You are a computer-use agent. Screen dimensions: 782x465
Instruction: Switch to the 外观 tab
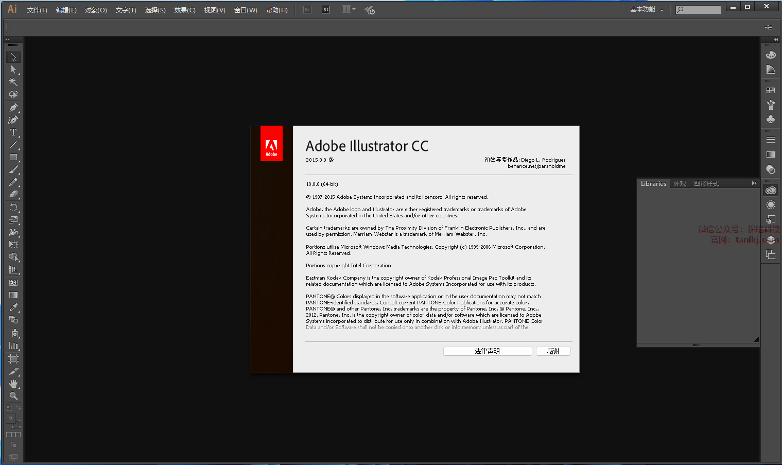[680, 184]
